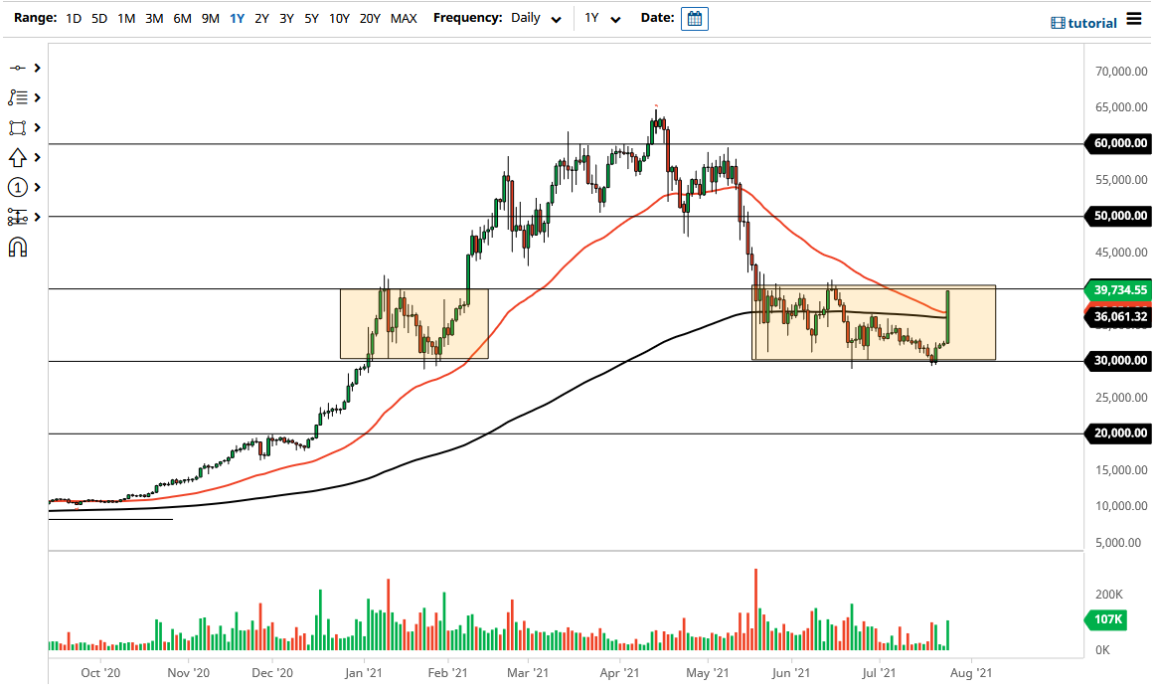Viewport: 1155px width, 692px height.
Task: Switch chart range to MAX
Action: click(x=404, y=18)
